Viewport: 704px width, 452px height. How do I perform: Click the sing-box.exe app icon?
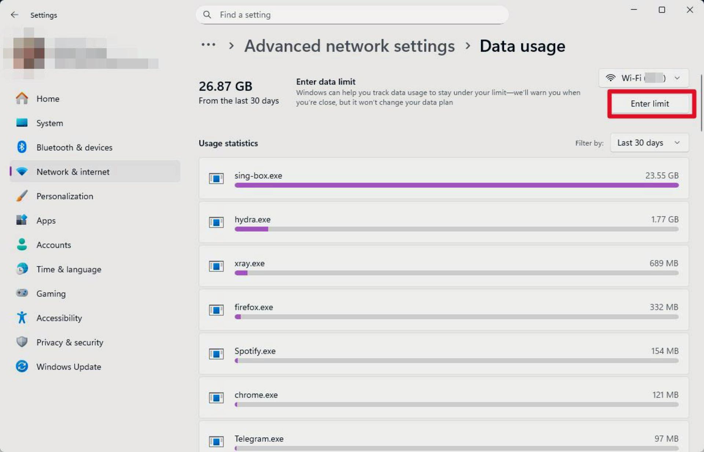216,179
